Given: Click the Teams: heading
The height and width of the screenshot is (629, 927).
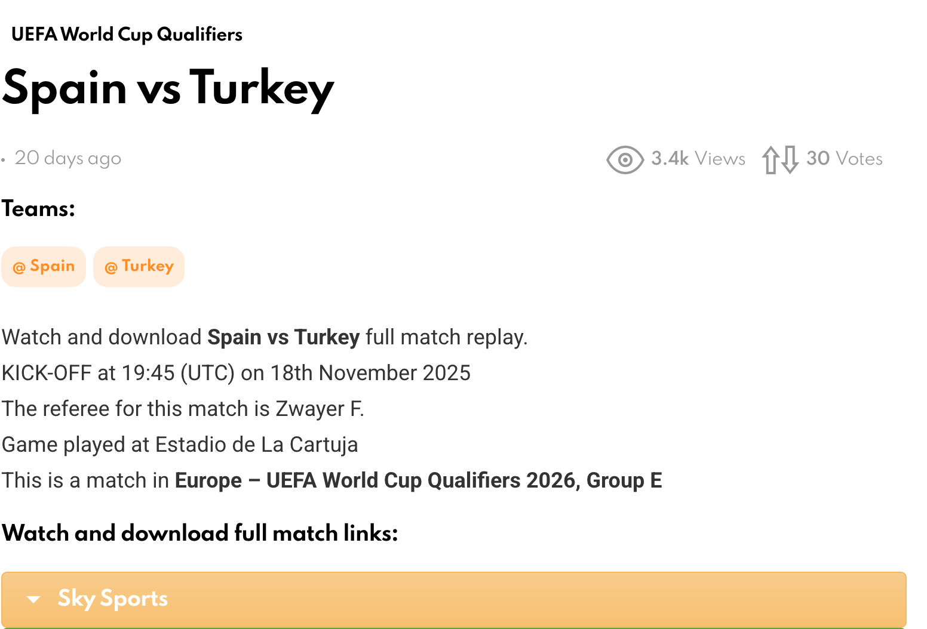Looking at the screenshot, I should tap(38, 209).
